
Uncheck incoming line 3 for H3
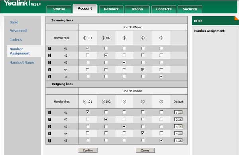[x=124, y=62]
